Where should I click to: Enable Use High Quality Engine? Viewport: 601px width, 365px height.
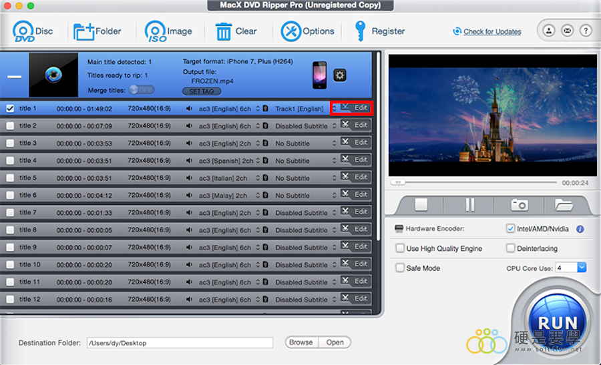click(x=400, y=248)
